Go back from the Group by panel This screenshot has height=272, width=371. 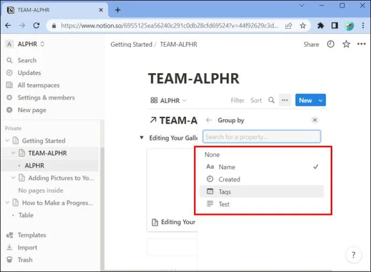[x=209, y=120]
